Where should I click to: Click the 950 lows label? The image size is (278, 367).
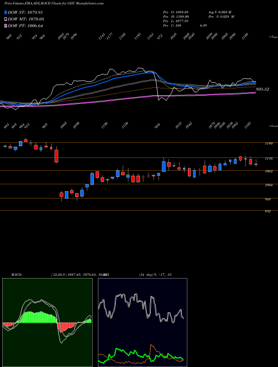[x=158, y=126]
